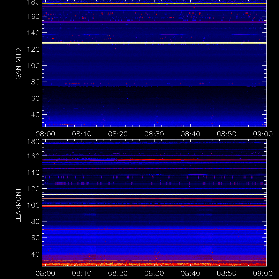Click the 100 frequency label on San Vito axis
The image size is (279, 279).
pos(33,66)
